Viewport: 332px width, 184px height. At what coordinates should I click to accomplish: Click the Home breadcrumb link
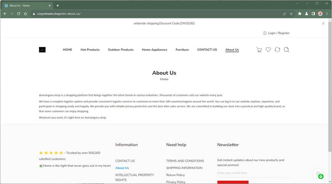pos(164,79)
